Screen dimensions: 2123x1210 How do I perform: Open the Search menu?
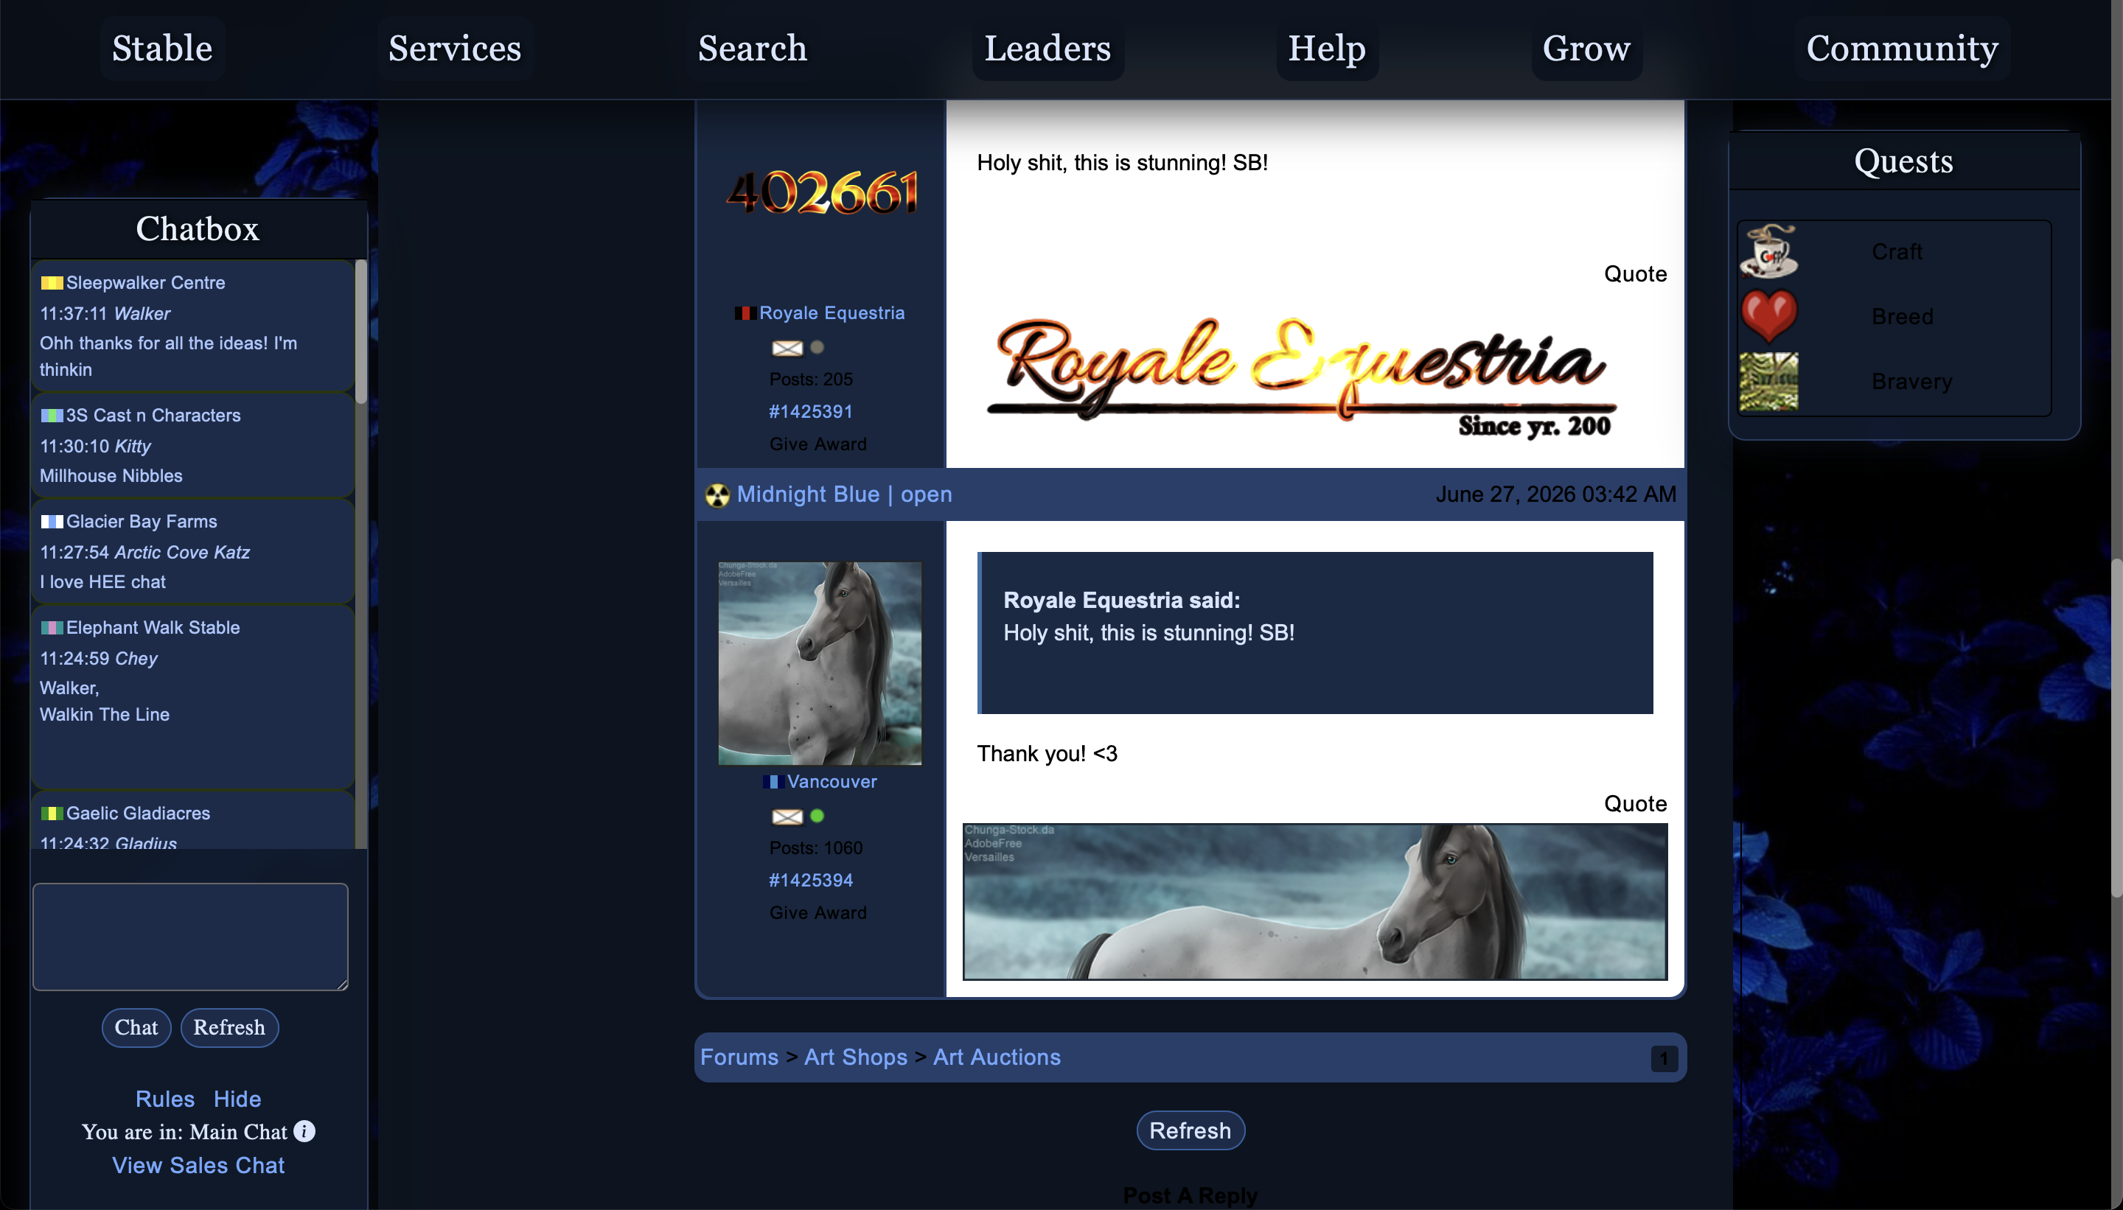(x=753, y=48)
